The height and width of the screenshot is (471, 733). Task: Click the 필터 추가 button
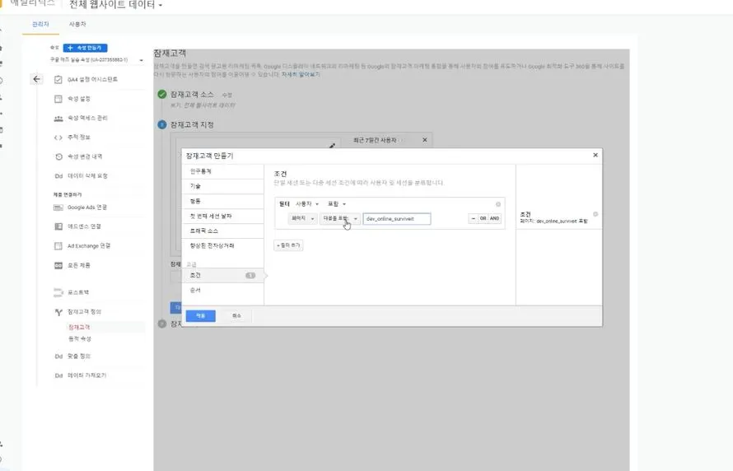coord(288,245)
